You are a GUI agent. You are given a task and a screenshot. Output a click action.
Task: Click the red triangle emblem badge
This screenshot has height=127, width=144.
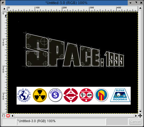coord(71,95)
